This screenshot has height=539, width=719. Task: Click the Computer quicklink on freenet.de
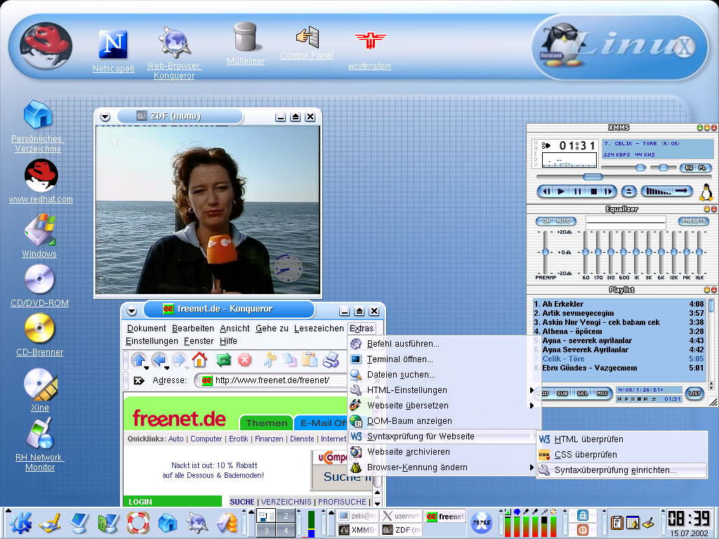pyautogui.click(x=206, y=439)
